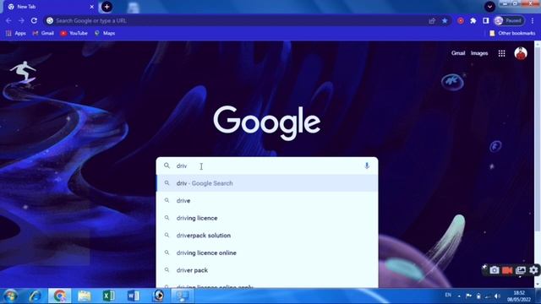This screenshot has width=541, height=304.
Task: Open Word from taskbar
Action: click(x=134, y=296)
